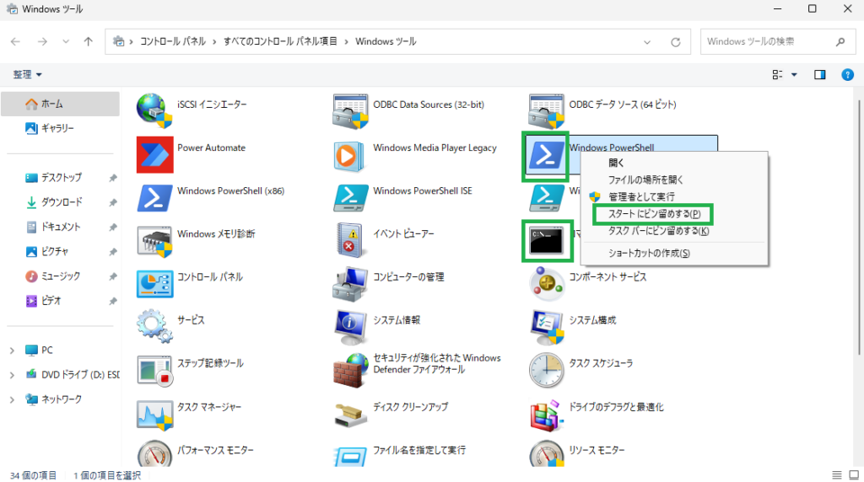Open ODBC Data Sources (32-bit) icon
This screenshot has height=482, width=864.
point(350,111)
